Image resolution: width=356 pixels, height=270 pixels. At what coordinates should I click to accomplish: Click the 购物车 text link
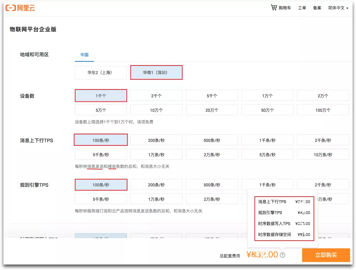(285, 8)
